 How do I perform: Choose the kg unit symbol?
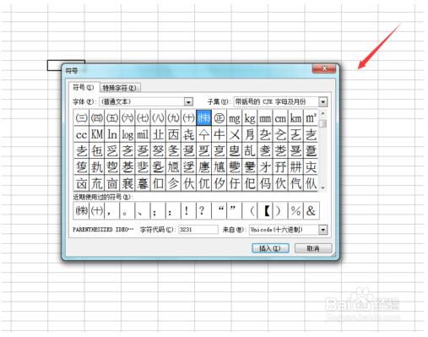250,117
